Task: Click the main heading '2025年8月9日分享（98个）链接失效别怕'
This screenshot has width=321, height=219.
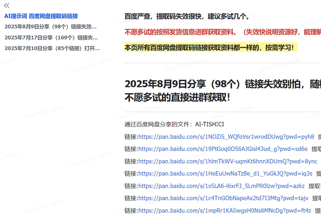Action: pos(223,84)
